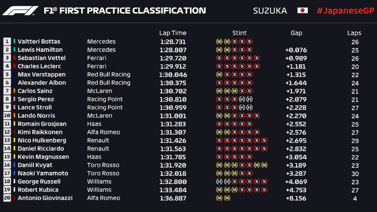This screenshot has height=212, width=377.
Task: Click the Stint column header
Action: coord(239,33)
